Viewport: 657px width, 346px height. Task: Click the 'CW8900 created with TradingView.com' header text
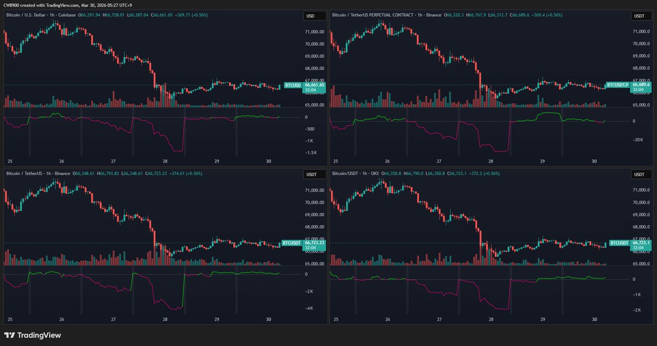pyautogui.click(x=41, y=5)
